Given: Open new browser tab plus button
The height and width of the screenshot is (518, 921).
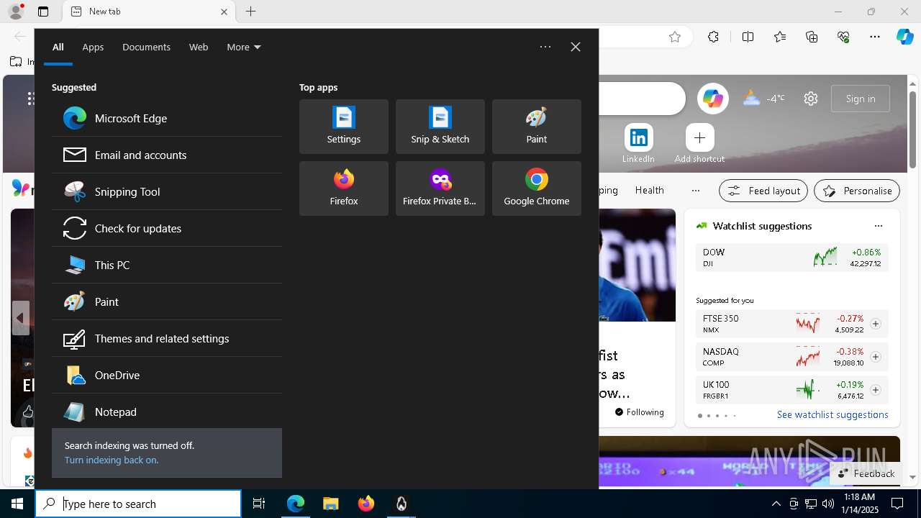Looking at the screenshot, I should click(x=250, y=12).
